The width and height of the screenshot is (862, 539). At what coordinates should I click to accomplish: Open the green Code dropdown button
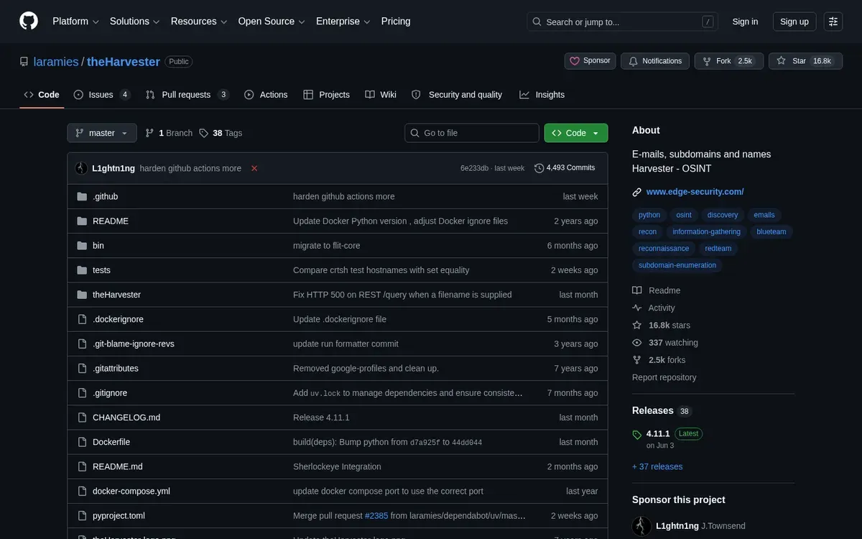coord(576,133)
